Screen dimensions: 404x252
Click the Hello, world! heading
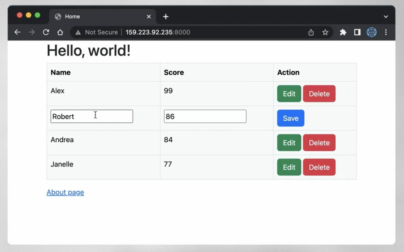click(89, 50)
